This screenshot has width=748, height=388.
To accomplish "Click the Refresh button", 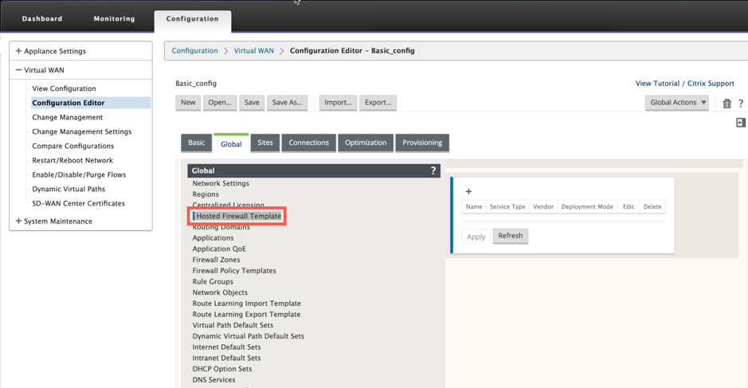I will (511, 236).
